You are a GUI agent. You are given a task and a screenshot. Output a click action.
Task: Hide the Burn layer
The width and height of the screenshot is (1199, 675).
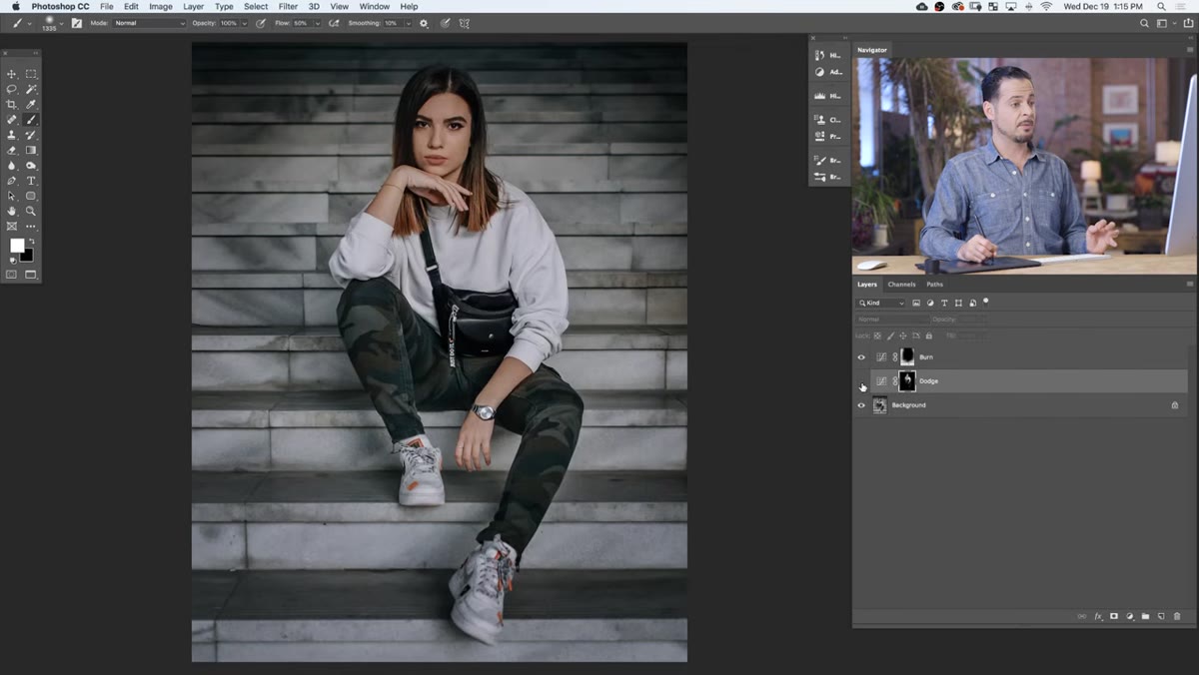861,356
